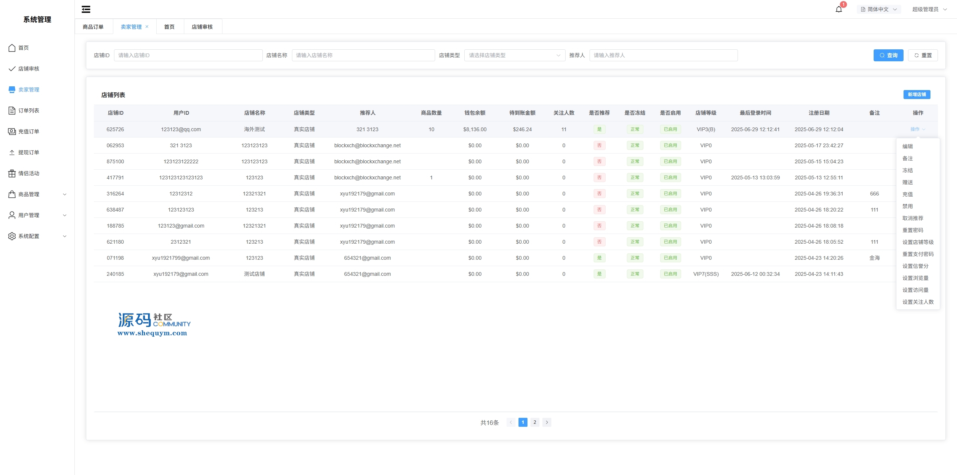Open the 首页 home sidebar icon
This screenshot has width=957, height=475.
click(x=12, y=48)
